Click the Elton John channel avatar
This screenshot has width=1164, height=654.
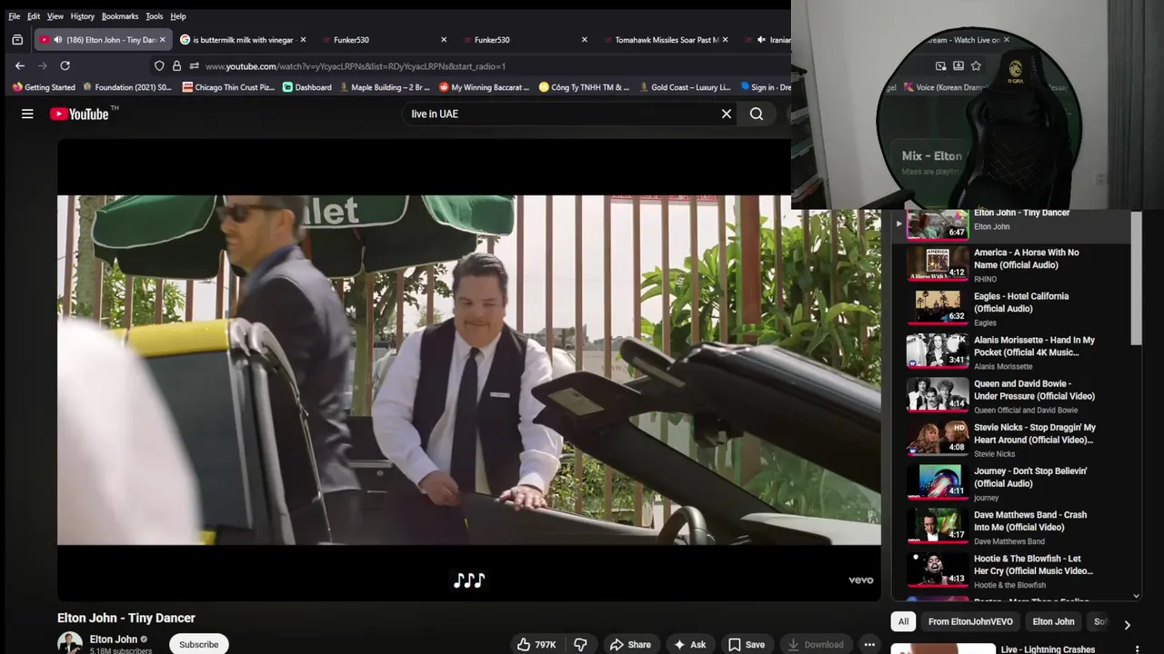coord(70,643)
